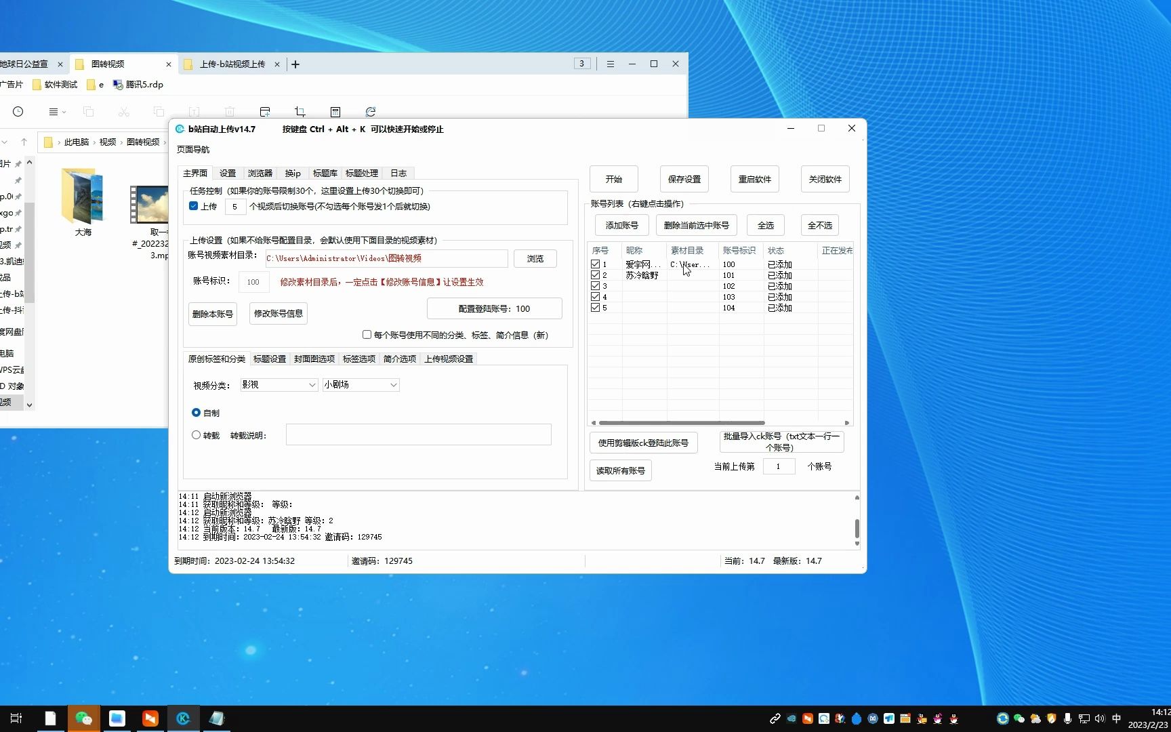The width and height of the screenshot is (1171, 732).
Task: Click the crop-shaped icon in the explorer toolbar
Action: (x=300, y=111)
